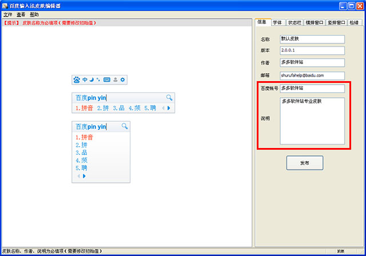Screen dimensions: 366x256
Task: Click the 作者 author input field
Action: tap(312, 63)
